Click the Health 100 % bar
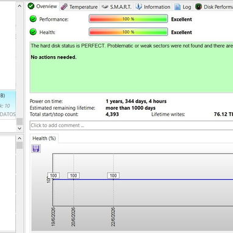This screenshot has height=233, width=233. 128,32
